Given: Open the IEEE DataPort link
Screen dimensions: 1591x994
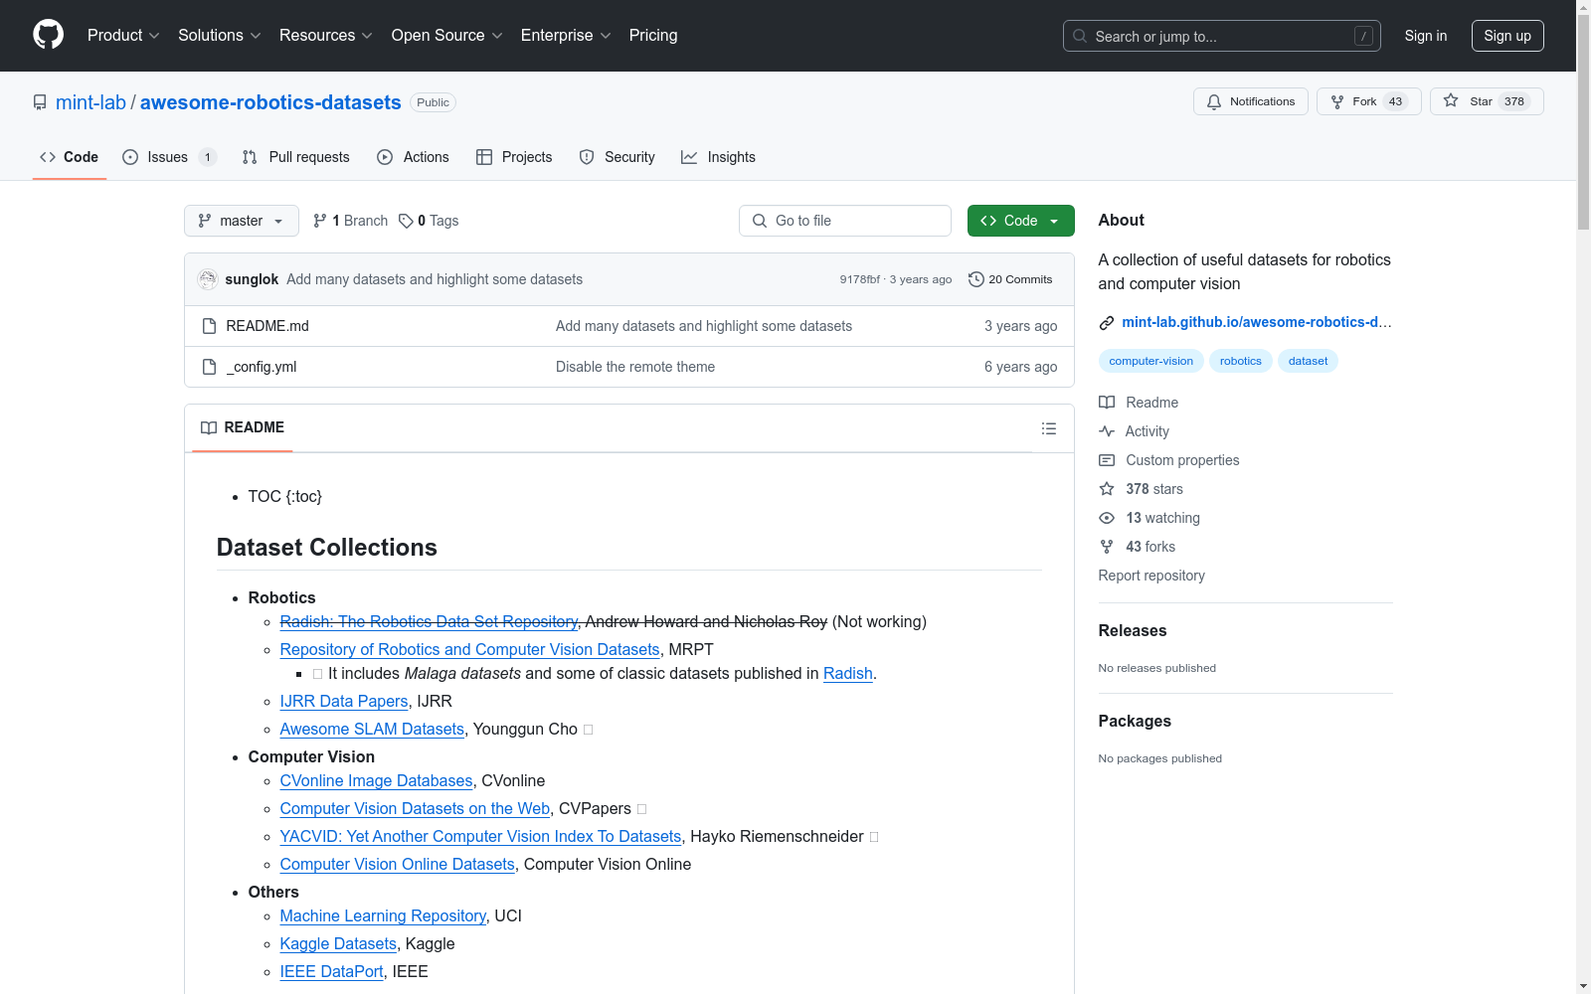Looking at the screenshot, I should [x=331, y=971].
